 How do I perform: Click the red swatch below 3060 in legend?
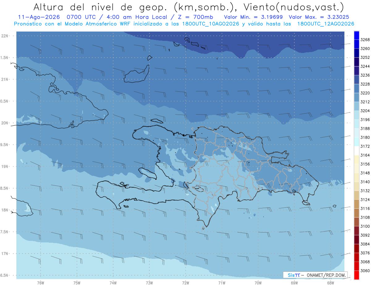coord(356,275)
